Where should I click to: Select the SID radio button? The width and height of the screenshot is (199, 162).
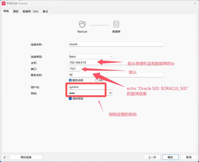(x=97, y=80)
